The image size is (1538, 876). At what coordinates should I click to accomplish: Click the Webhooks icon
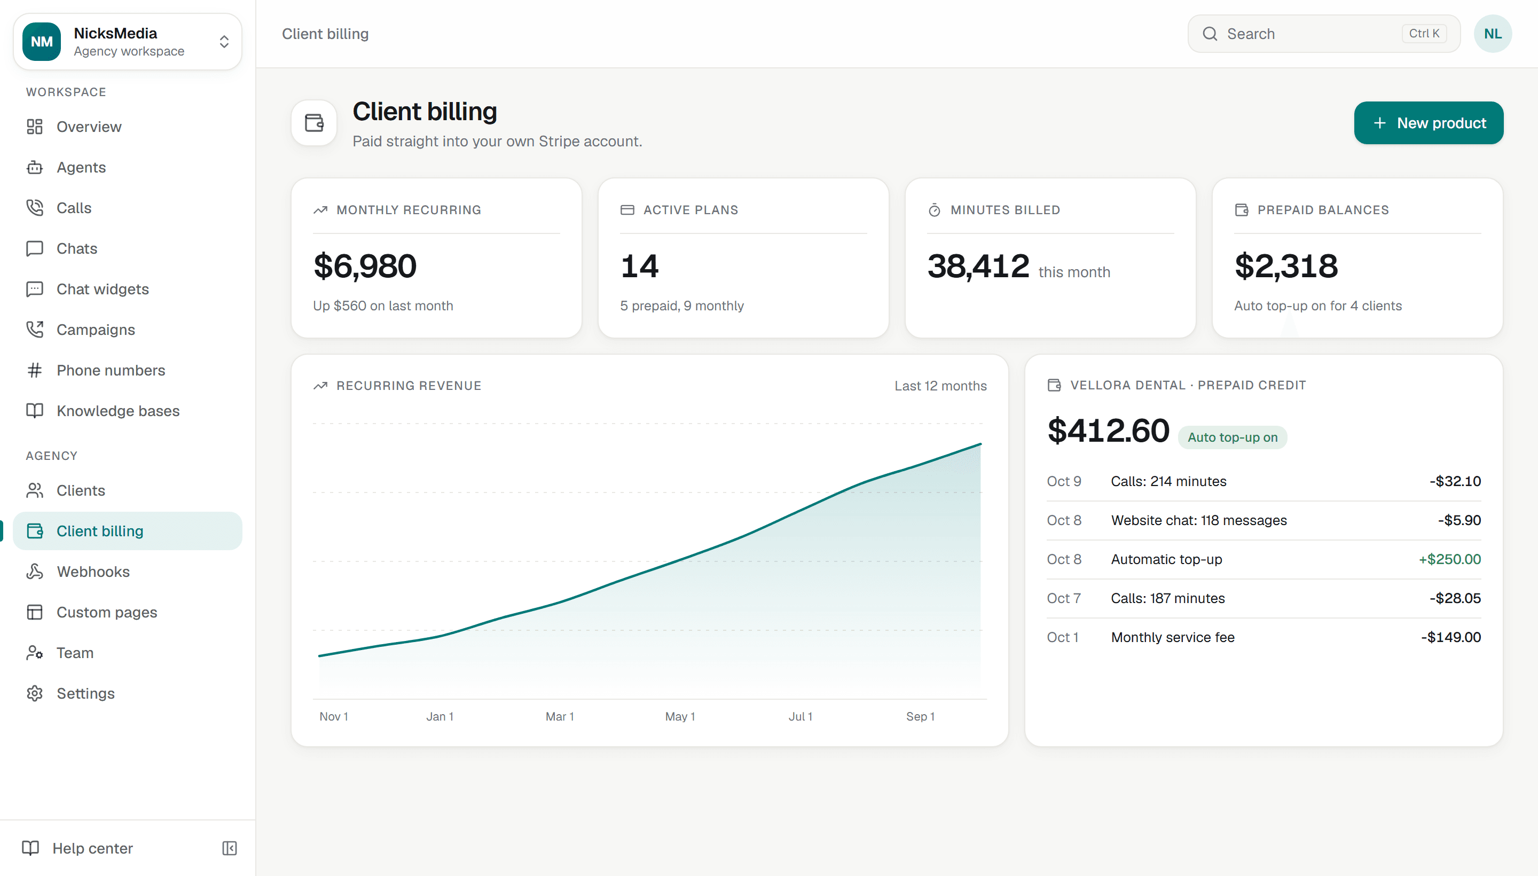tap(34, 572)
